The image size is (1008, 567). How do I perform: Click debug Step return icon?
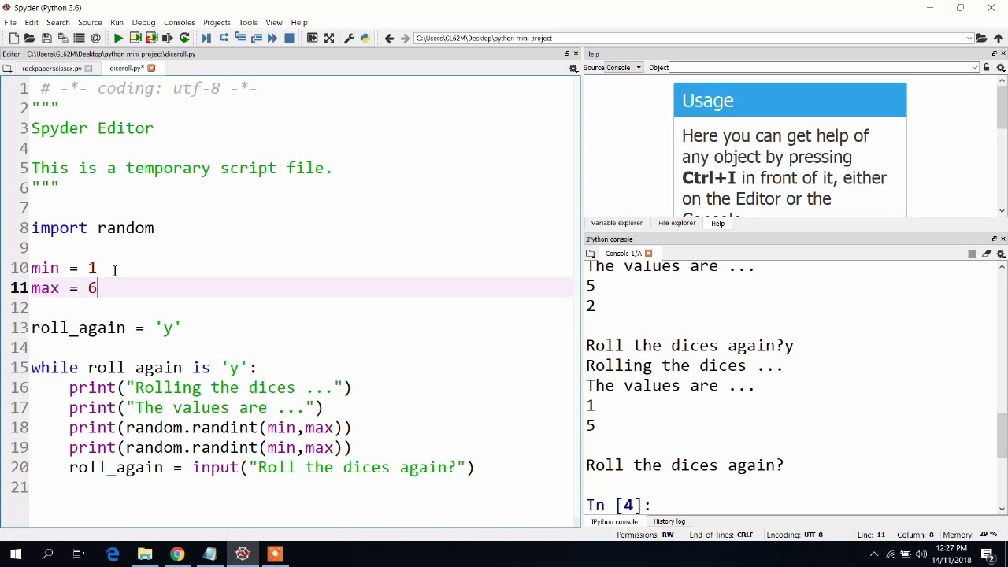click(257, 38)
